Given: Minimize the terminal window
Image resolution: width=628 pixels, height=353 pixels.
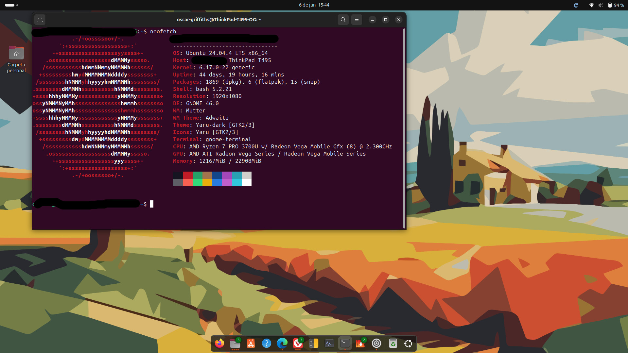Looking at the screenshot, I should coord(373,20).
